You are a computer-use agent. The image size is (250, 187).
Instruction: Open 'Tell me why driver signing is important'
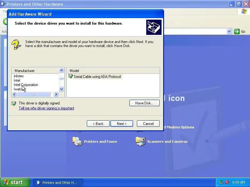pos(46,108)
